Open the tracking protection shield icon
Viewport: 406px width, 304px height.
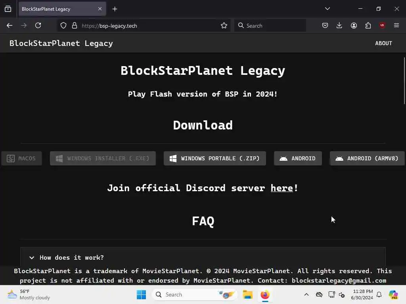(63, 26)
